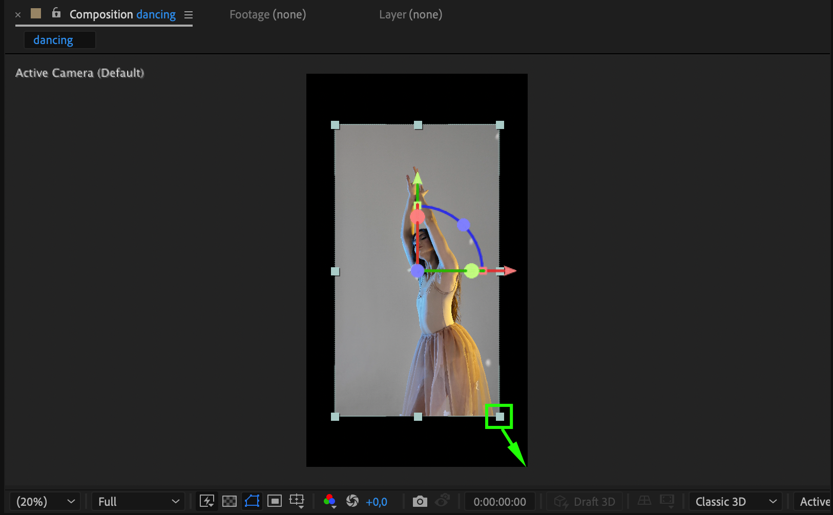Open the 20% magnification dropdown
The height and width of the screenshot is (515, 833).
point(45,502)
